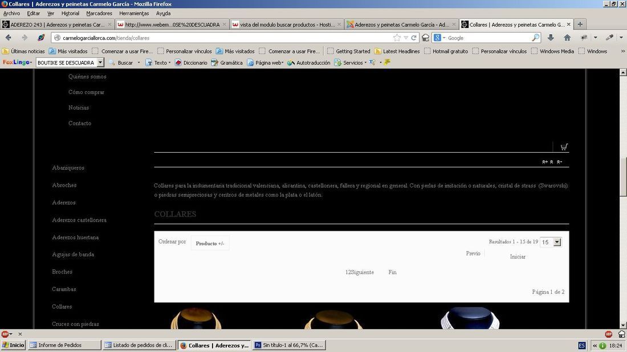This screenshot has width=627, height=352.
Task: Open the FoxLingo logo menu
Action: pos(17,62)
